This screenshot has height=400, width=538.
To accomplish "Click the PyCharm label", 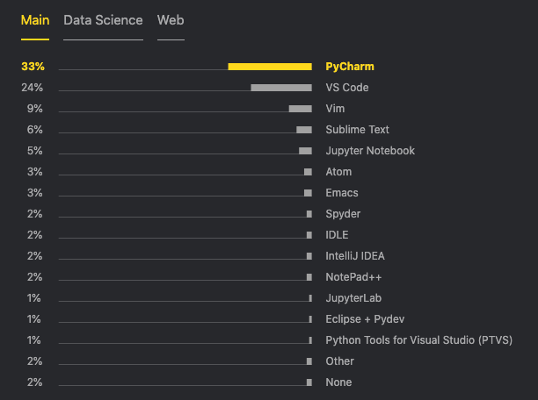I will point(350,67).
